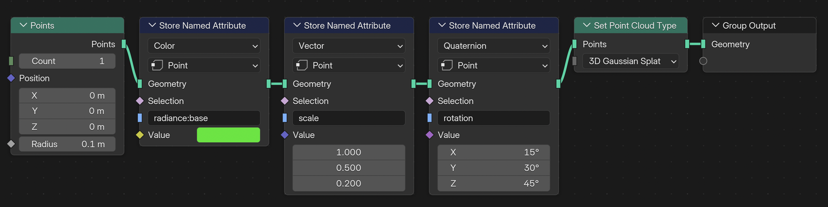Viewport: 828px width, 207px height.
Task: Click Selection socket on radiance:base node
Action: [140, 101]
